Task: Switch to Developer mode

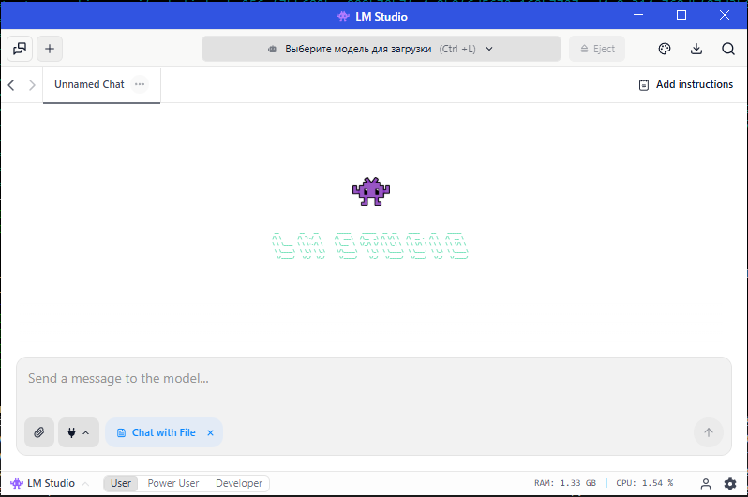Action: coord(239,484)
